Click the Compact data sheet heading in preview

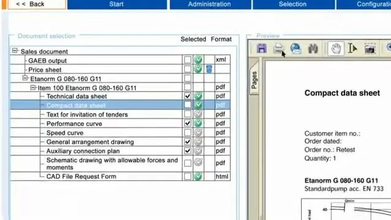coord(342,93)
